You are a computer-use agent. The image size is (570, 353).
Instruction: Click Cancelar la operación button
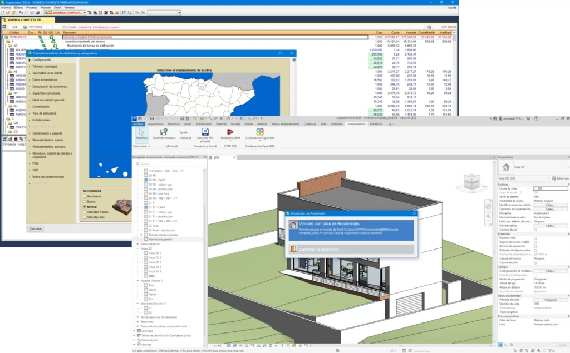(x=351, y=250)
